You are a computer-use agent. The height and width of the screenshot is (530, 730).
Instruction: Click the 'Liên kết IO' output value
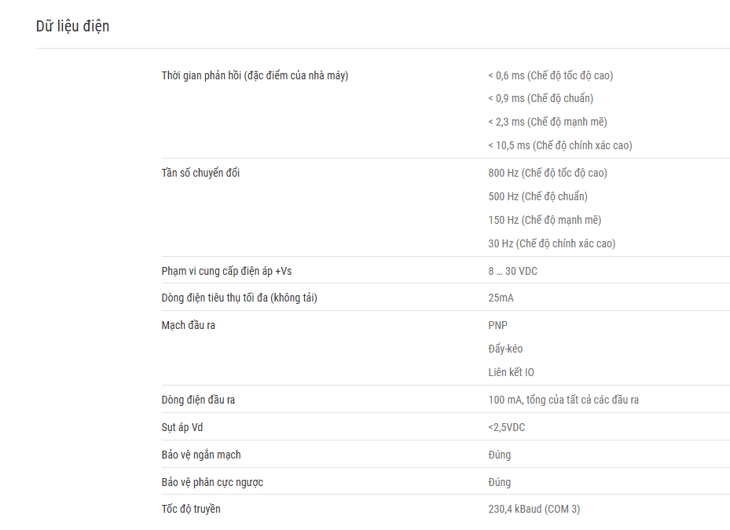click(512, 372)
